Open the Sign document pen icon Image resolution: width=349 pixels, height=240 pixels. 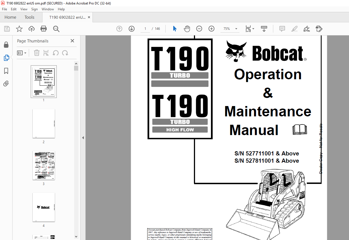click(307, 29)
